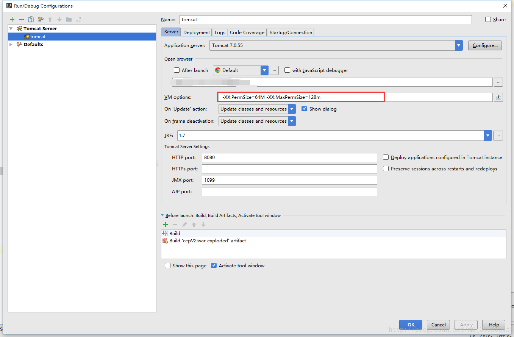
Task: Switch to the Startup/Connection tab
Action: [291, 33]
